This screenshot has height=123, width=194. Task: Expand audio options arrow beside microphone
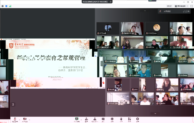pyautogui.click(x=19, y=119)
